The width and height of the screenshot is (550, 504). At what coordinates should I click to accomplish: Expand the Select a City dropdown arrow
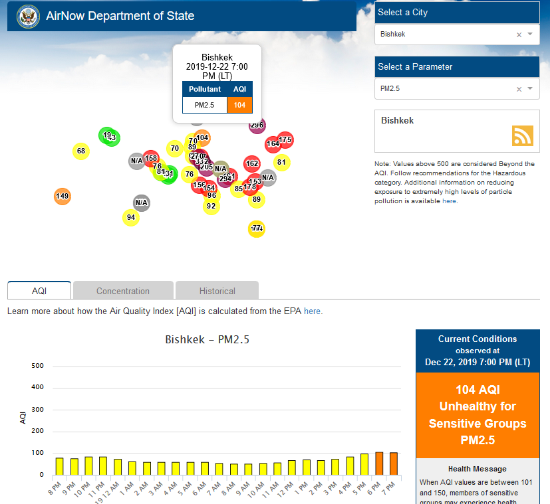530,34
